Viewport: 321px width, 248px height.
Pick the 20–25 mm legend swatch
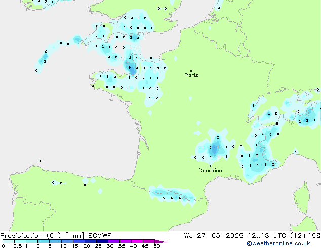pyautogui.click(x=90, y=241)
